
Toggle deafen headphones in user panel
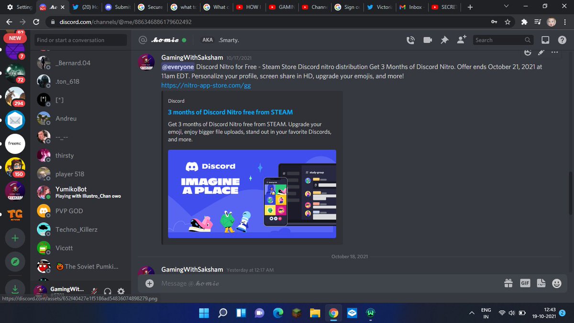tap(108, 291)
